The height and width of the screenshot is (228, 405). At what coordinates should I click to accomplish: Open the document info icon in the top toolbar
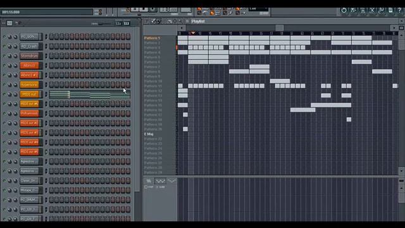click(390, 11)
